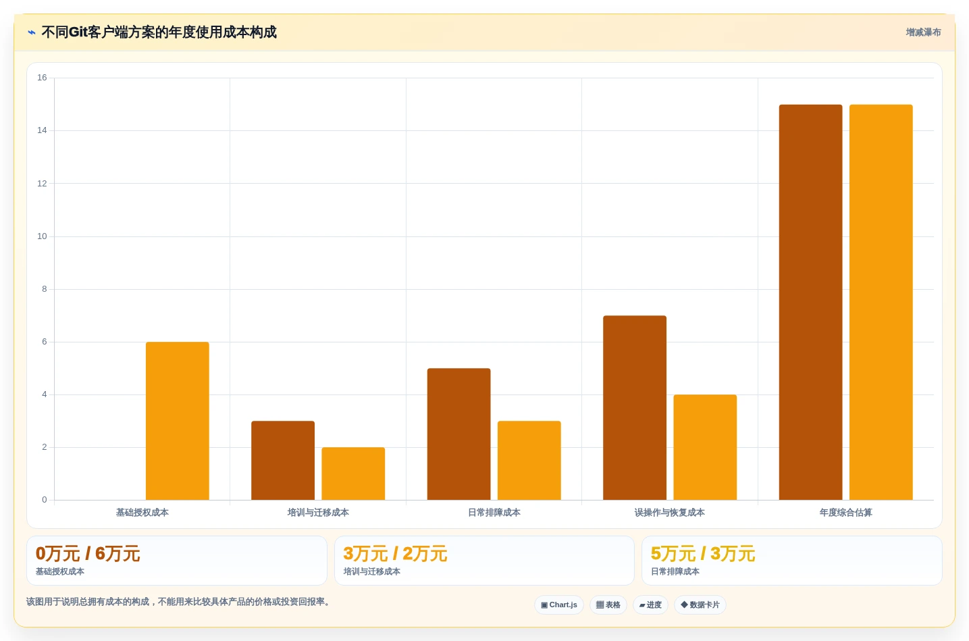Screen dimensions: 969x641
Task: Click the dark brown bar for 日常排障成本
Action: click(459, 434)
